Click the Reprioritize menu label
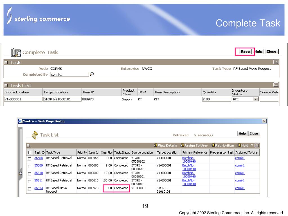 point(224,145)
